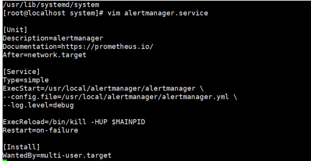The image size is (311, 161).
Task: Click the -HUP signal flag
Action: click(x=99, y=122)
